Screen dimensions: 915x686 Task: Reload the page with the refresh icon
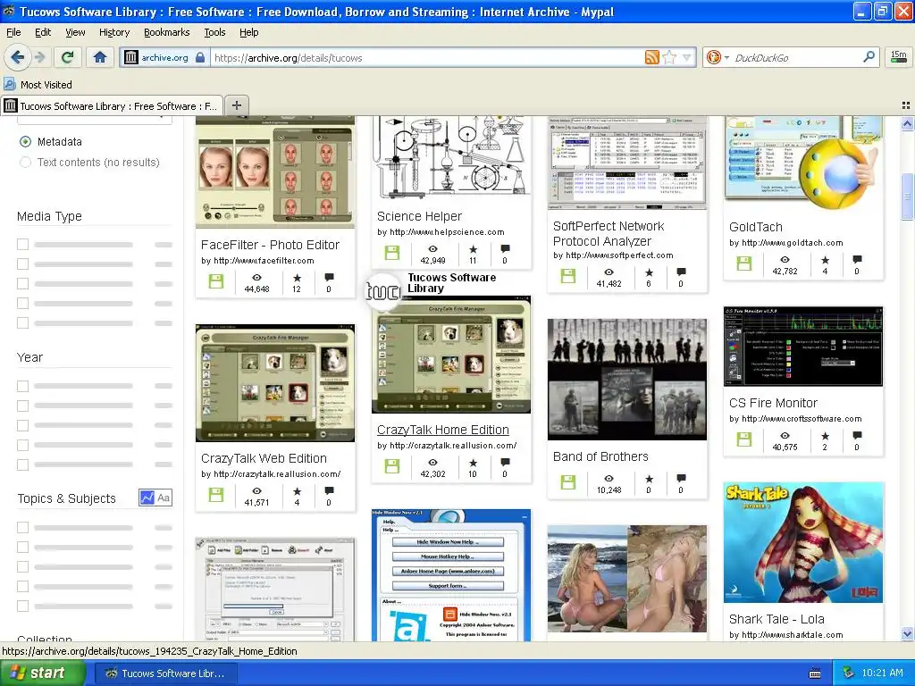click(x=67, y=57)
